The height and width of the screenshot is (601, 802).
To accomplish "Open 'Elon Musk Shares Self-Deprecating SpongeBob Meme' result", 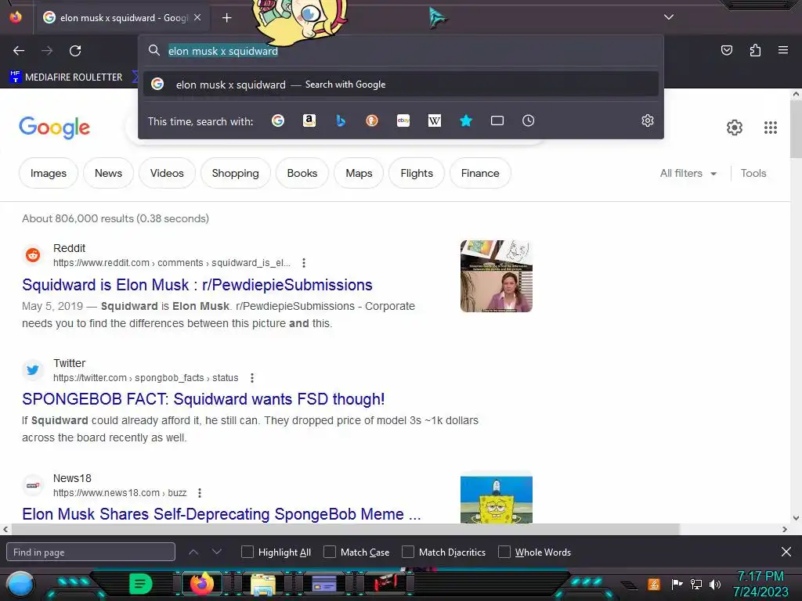I will [222, 514].
